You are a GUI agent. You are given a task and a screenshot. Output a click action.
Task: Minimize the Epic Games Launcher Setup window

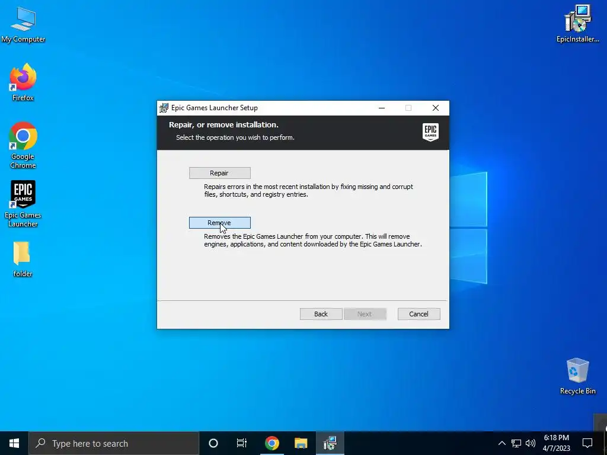382,108
